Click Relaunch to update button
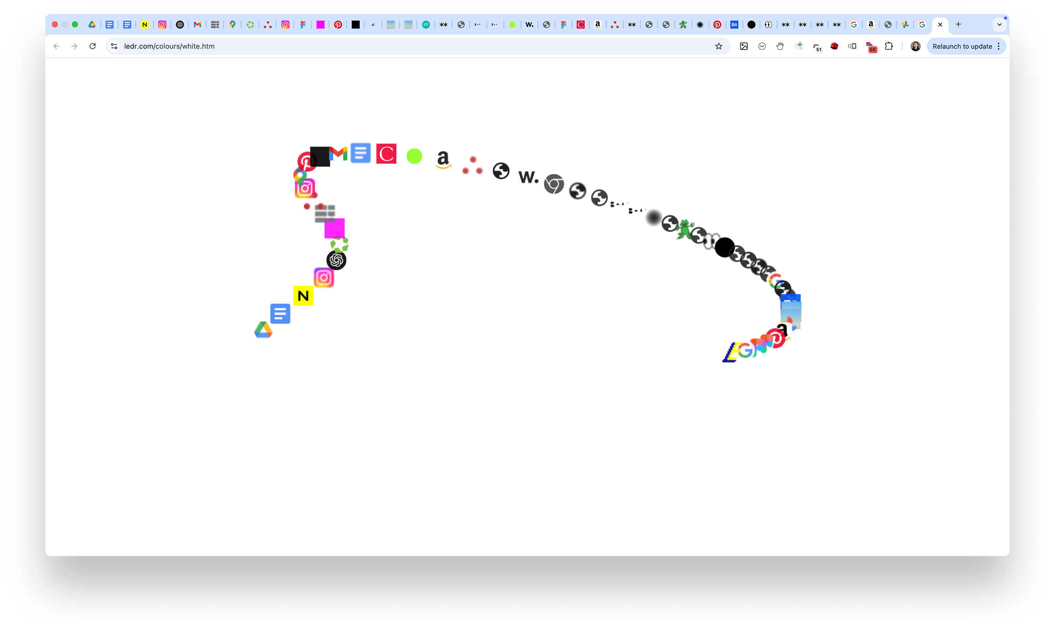 [x=962, y=46]
